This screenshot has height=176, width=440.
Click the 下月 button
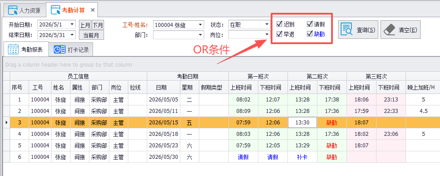[x=98, y=25]
